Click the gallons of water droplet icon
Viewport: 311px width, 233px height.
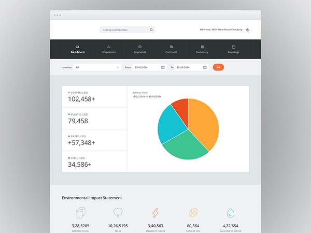231,213
